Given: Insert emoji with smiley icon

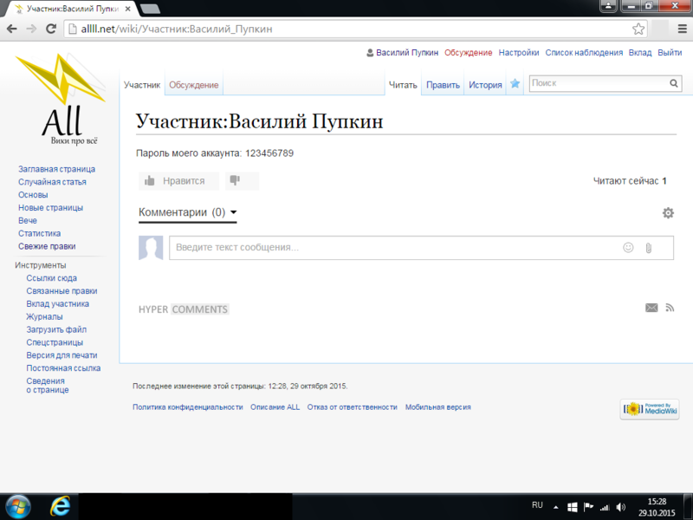Looking at the screenshot, I should 628,248.
